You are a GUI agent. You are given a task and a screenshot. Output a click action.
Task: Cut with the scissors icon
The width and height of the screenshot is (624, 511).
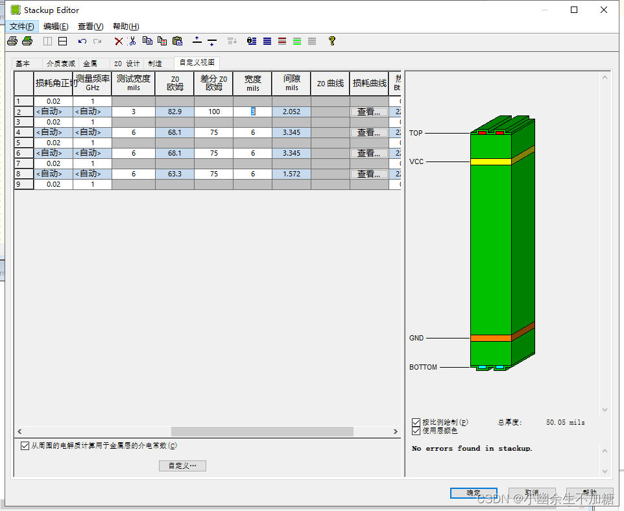(x=132, y=41)
